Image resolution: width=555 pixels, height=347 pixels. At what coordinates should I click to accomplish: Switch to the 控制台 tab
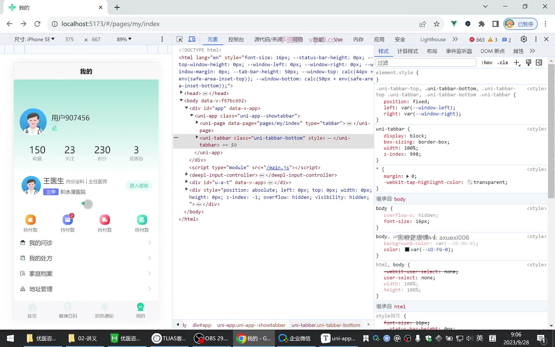pyautogui.click(x=236, y=39)
